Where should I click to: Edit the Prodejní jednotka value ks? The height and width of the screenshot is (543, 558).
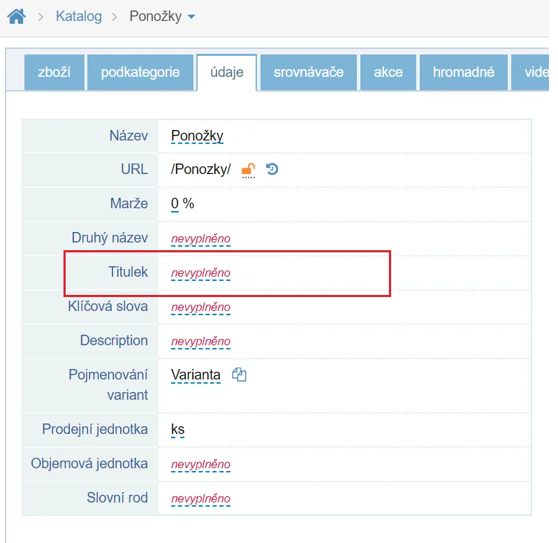177,429
